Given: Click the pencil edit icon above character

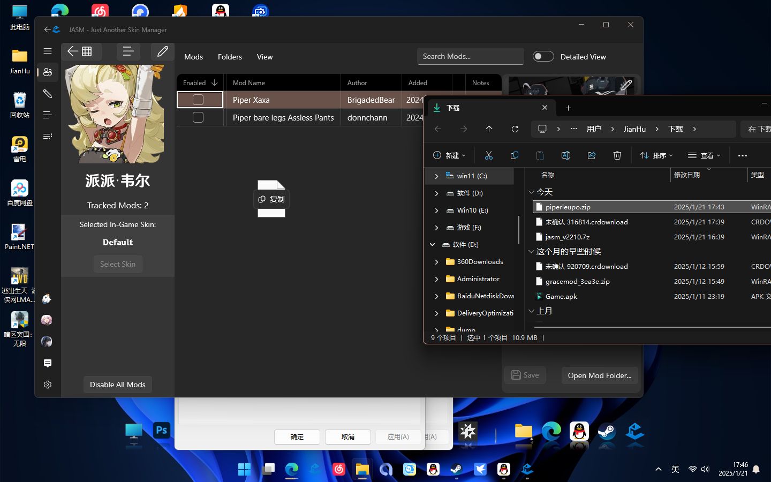Looking at the screenshot, I should (x=162, y=51).
